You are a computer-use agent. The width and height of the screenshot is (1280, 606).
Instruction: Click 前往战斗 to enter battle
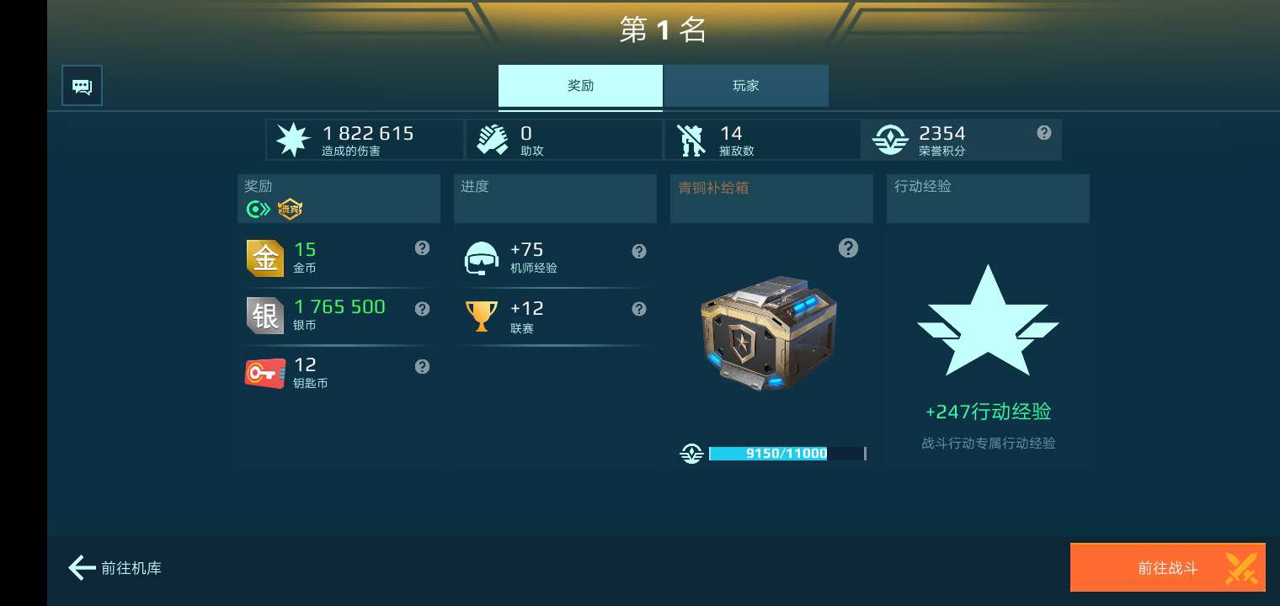[1168, 567]
